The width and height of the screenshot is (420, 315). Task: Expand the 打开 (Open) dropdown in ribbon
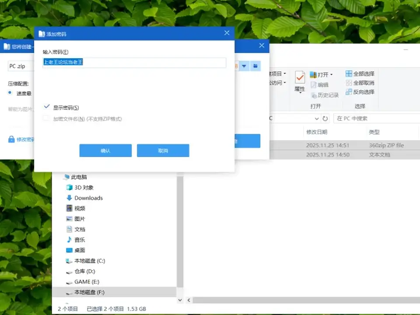tap(332, 74)
